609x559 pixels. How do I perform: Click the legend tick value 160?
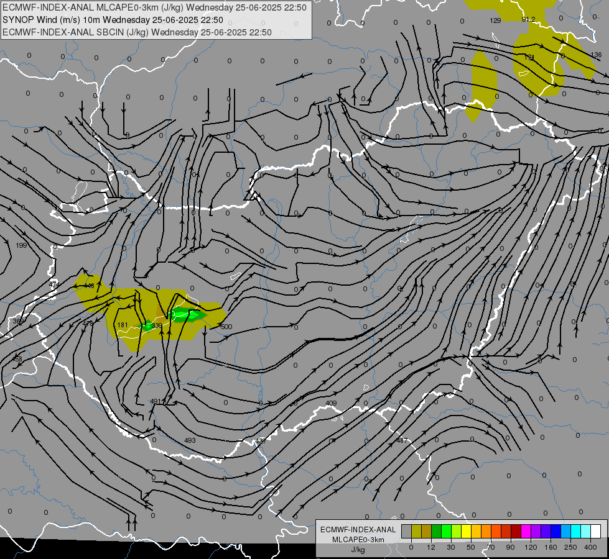[551, 547]
